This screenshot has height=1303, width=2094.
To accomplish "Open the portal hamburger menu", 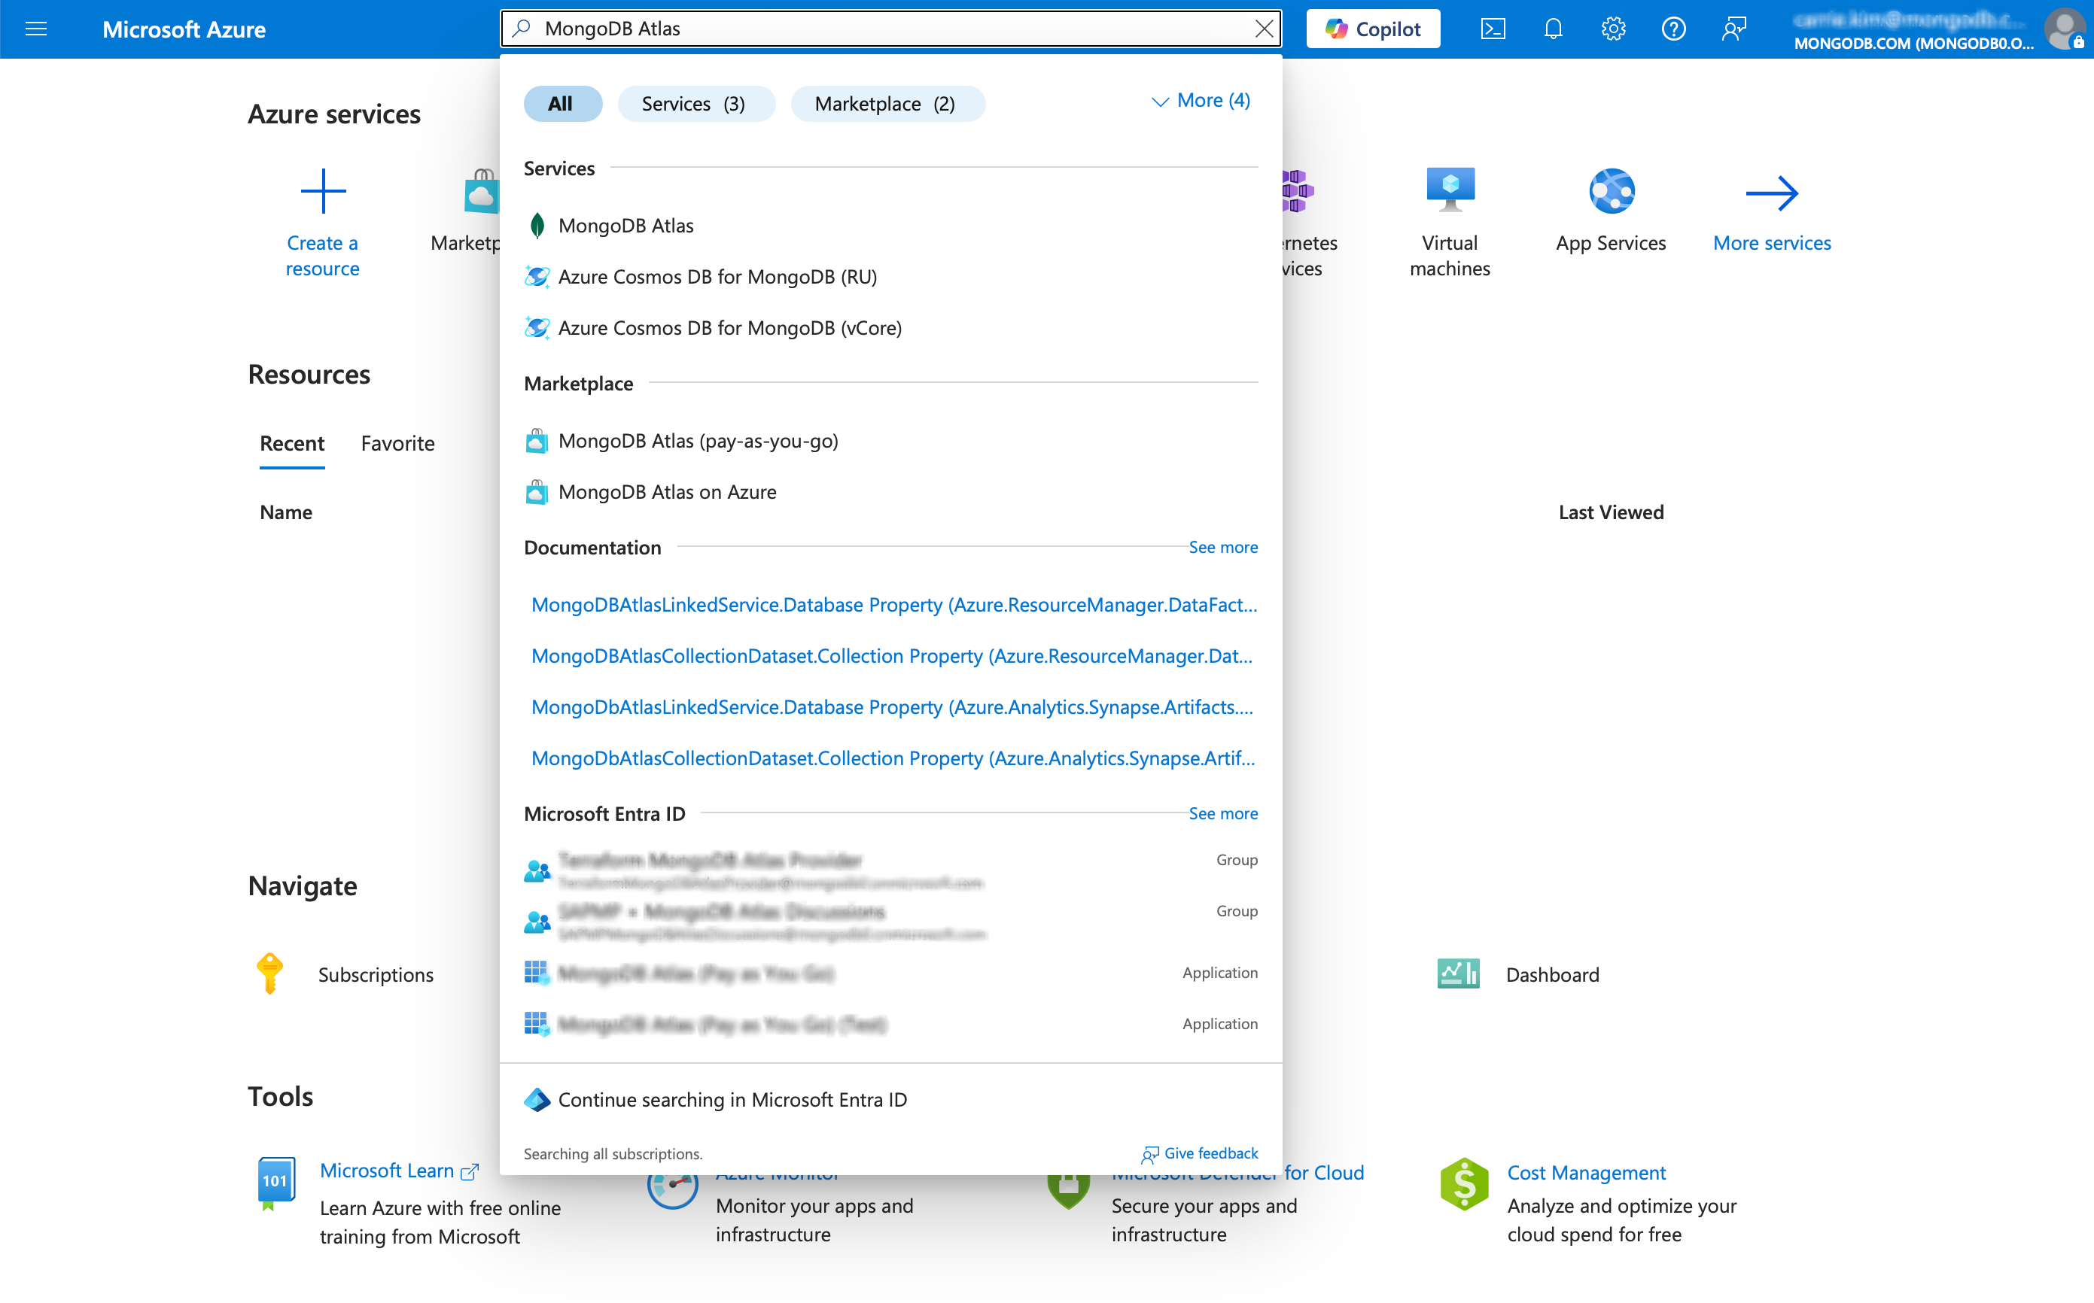I will (x=36, y=29).
